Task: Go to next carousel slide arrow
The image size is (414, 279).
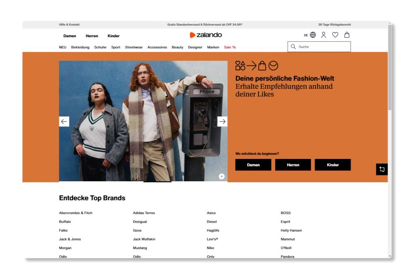Action: pyautogui.click(x=222, y=121)
